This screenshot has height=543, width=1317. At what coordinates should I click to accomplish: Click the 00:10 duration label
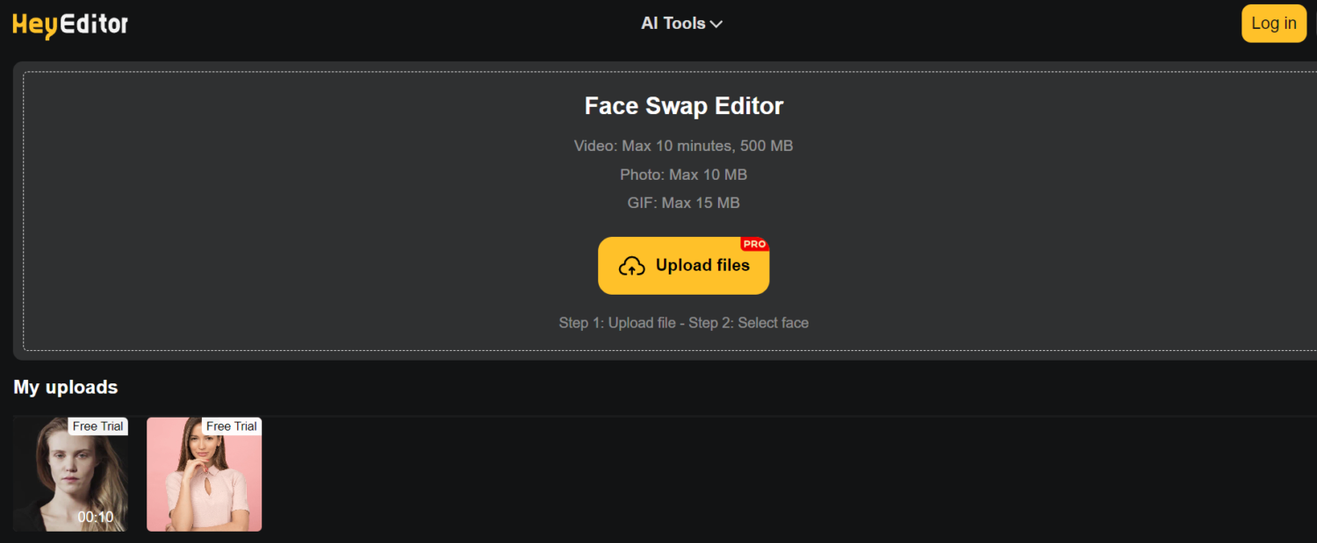click(95, 517)
